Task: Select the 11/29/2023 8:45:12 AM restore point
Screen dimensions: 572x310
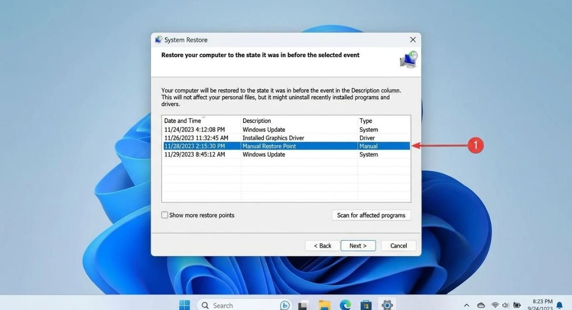Action: click(286, 155)
